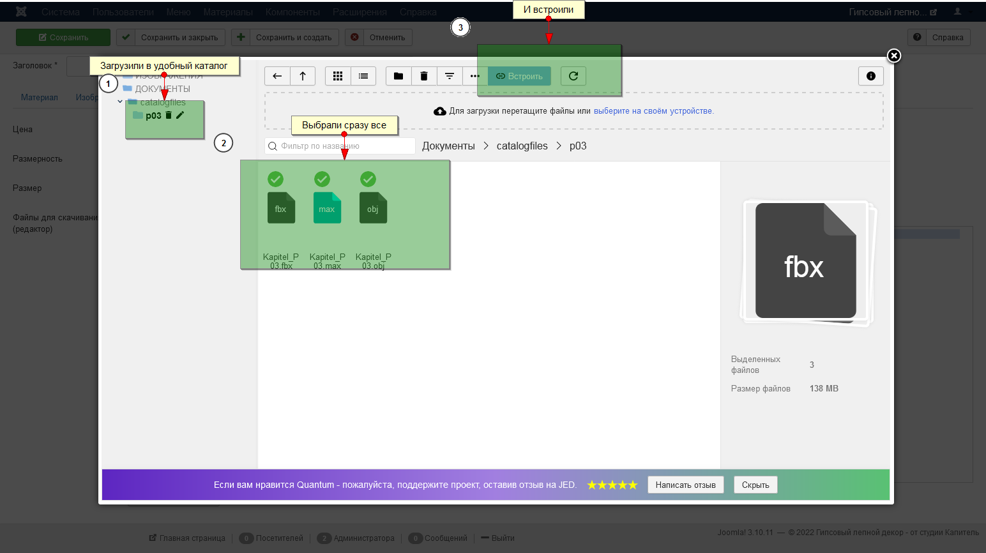The height and width of the screenshot is (553, 986).
Task: Open the Меню menu
Action: click(x=179, y=12)
